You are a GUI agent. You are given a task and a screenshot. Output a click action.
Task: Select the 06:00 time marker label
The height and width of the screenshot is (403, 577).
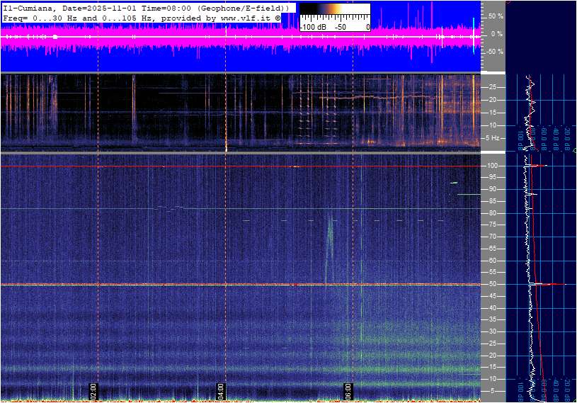point(348,390)
